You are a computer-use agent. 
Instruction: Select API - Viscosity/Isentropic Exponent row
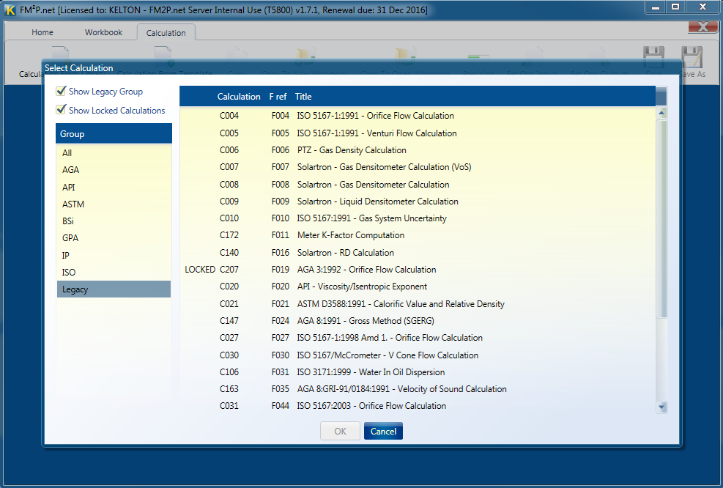[x=418, y=286]
